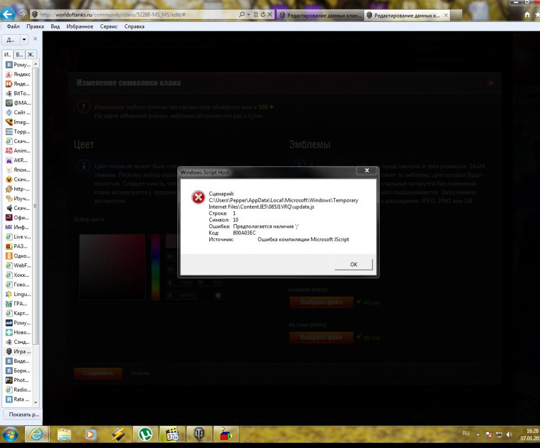Open the browser Home icon

click(x=528, y=15)
